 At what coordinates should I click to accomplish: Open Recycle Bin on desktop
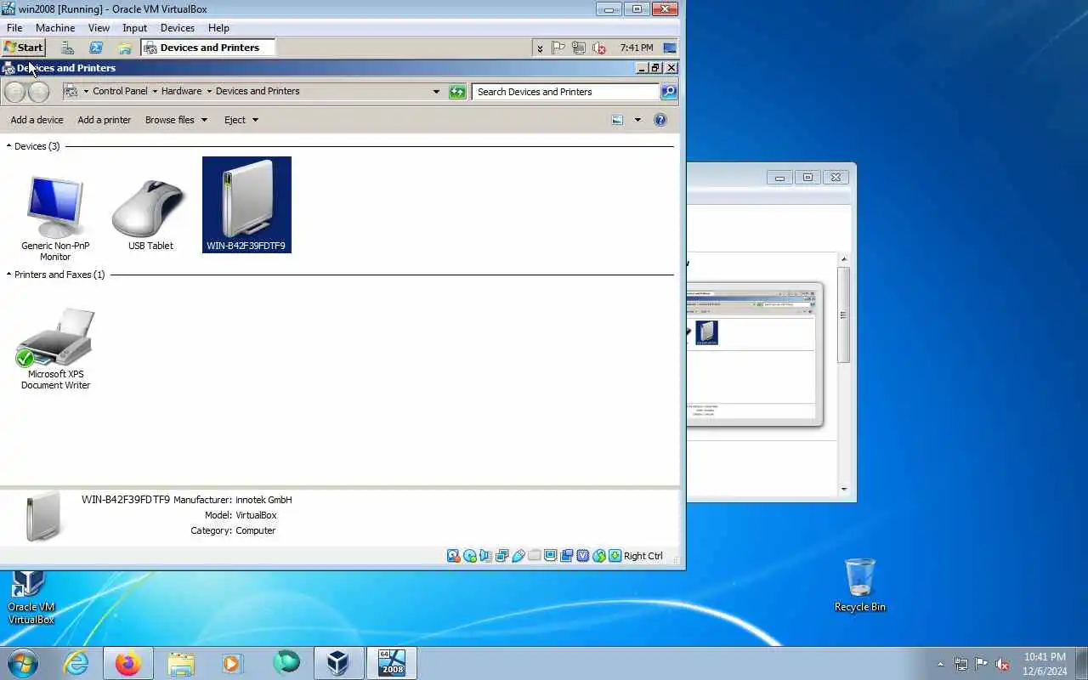(x=860, y=585)
